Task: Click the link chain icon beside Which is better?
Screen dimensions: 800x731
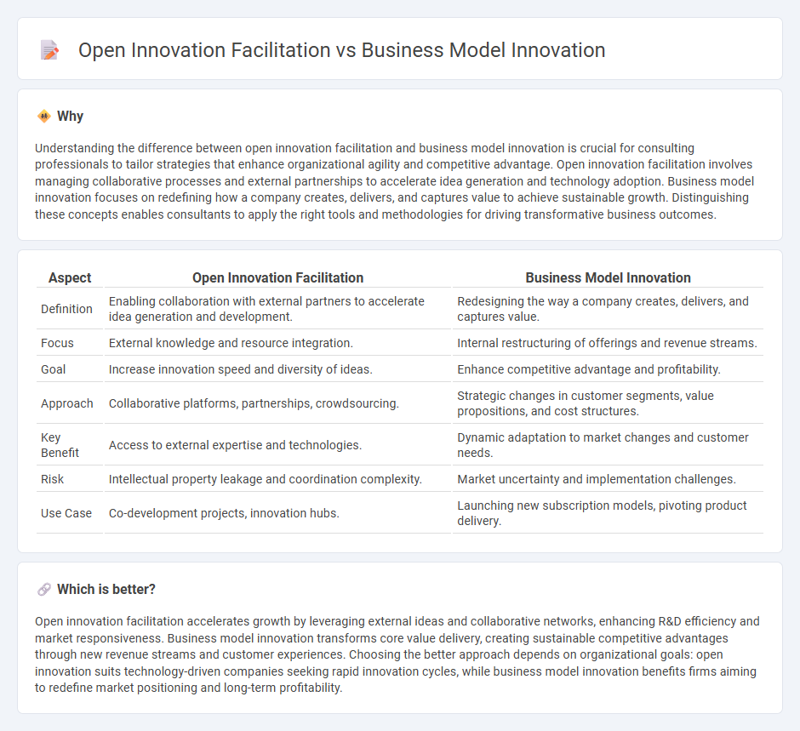Action: [44, 590]
